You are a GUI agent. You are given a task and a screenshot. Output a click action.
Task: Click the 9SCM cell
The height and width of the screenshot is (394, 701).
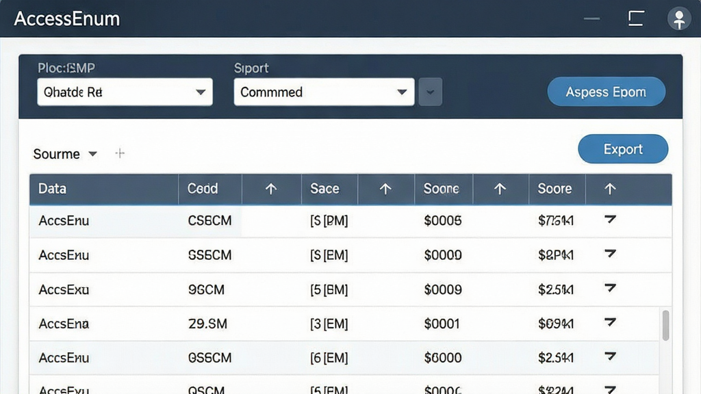(x=206, y=289)
